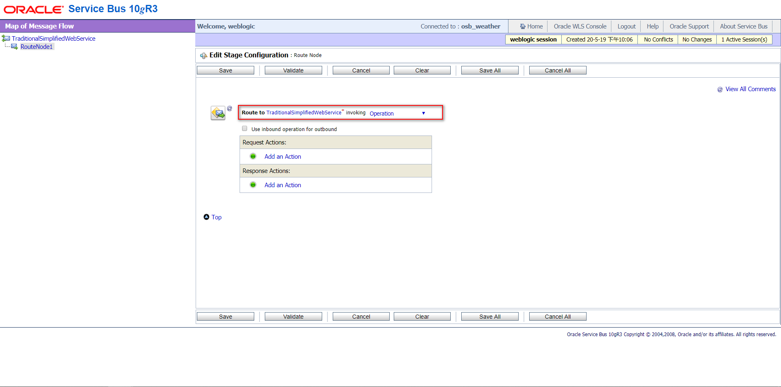This screenshot has height=387, width=781.
Task: Click Logout in top navigation
Action: tap(626, 26)
